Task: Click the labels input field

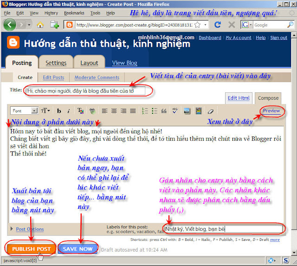Action: (x=223, y=229)
